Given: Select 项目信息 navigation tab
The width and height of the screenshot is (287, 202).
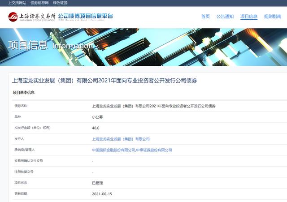Looking at the screenshot, I should [x=249, y=17].
